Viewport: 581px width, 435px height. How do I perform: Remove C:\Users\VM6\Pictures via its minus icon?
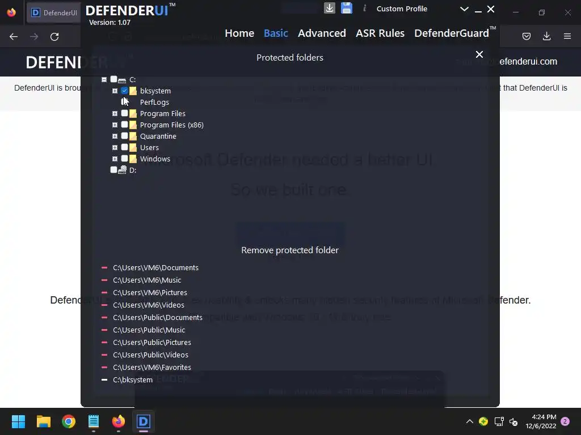(x=104, y=292)
